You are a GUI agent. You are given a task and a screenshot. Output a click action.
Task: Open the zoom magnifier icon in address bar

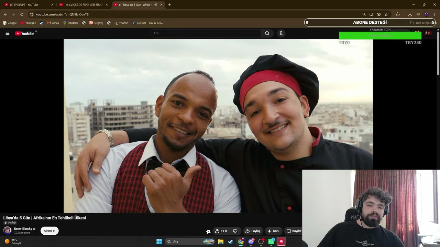click(x=364, y=14)
